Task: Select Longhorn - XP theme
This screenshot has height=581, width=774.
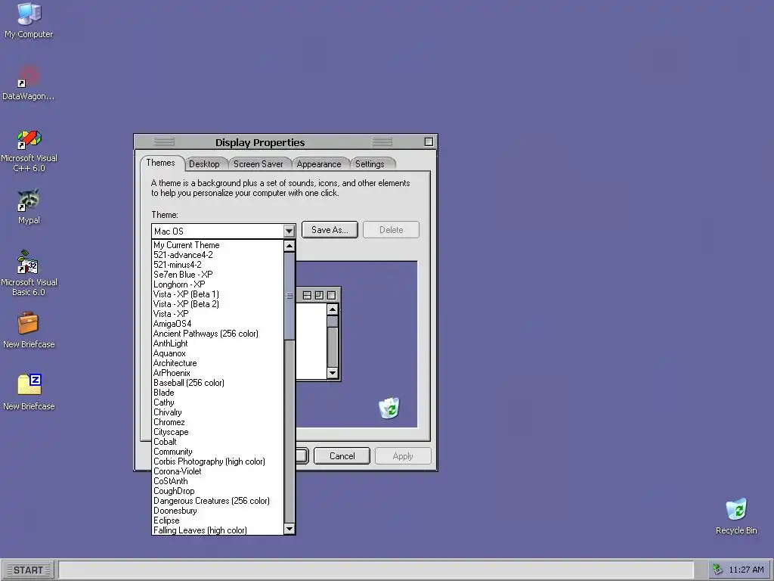Action: coord(218,284)
